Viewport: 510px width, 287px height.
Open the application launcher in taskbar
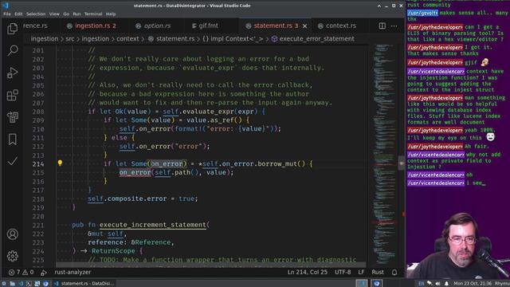pos(4,284)
